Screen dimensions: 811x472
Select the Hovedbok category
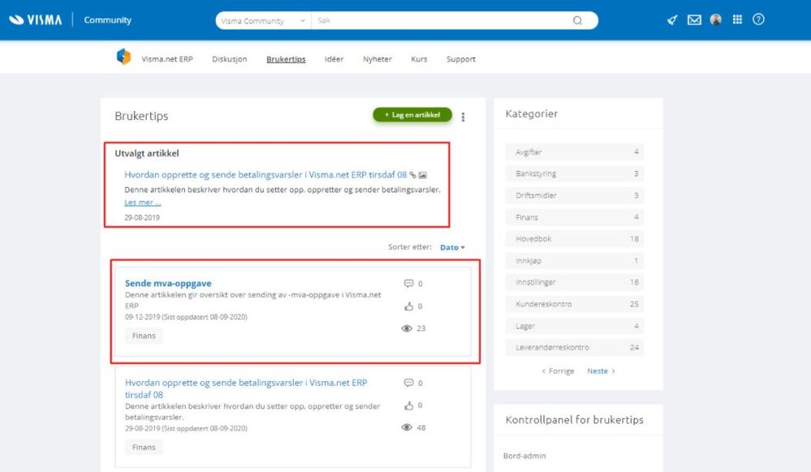coord(575,239)
